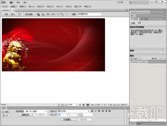This screenshot has height=126, width=167.
Task: Open the Help (帮助) menu
Action: pos(88,7)
